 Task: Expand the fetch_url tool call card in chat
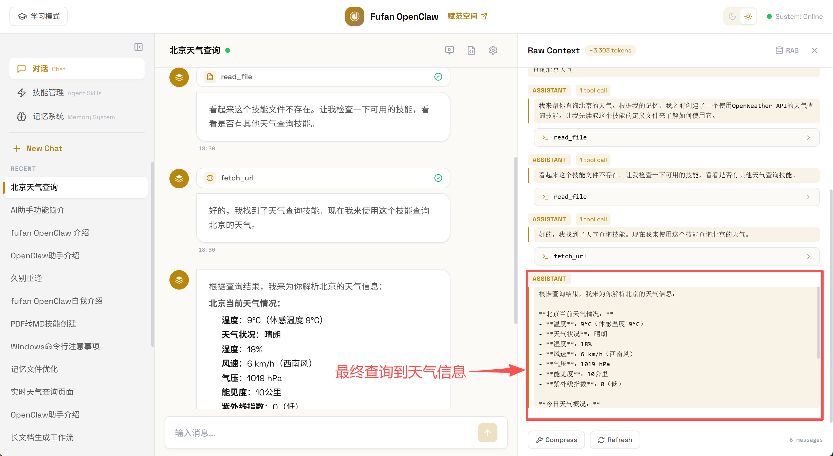pyautogui.click(x=323, y=178)
